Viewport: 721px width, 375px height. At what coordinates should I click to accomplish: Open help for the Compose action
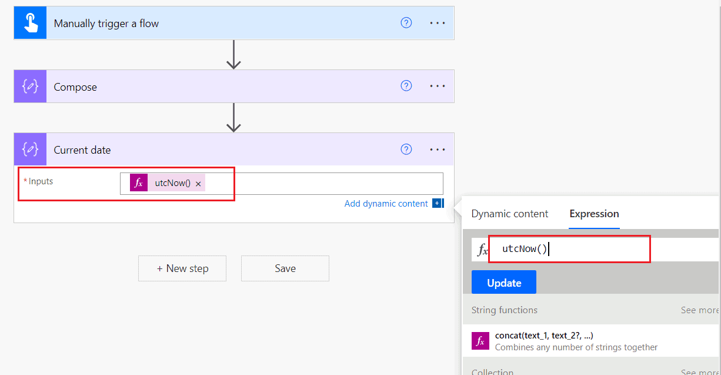pos(406,85)
